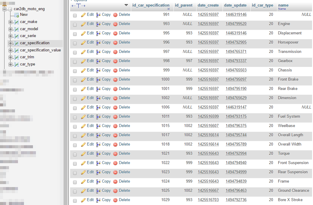Click the Copy icon for Transmission row
The image size is (313, 205).
(98, 52)
